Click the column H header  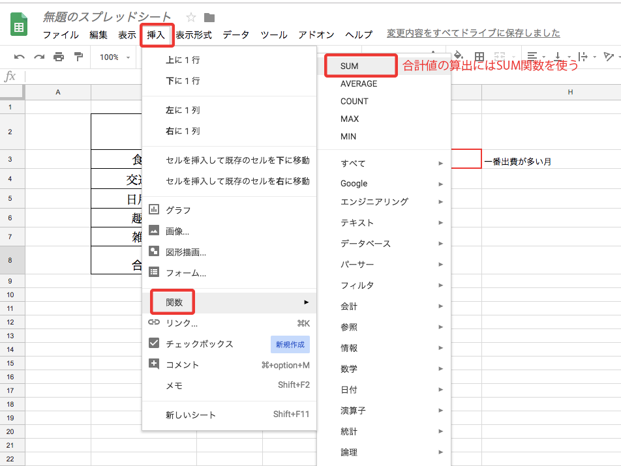pyautogui.click(x=569, y=93)
